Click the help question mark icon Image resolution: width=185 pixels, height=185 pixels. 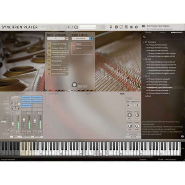[x=182, y=137]
